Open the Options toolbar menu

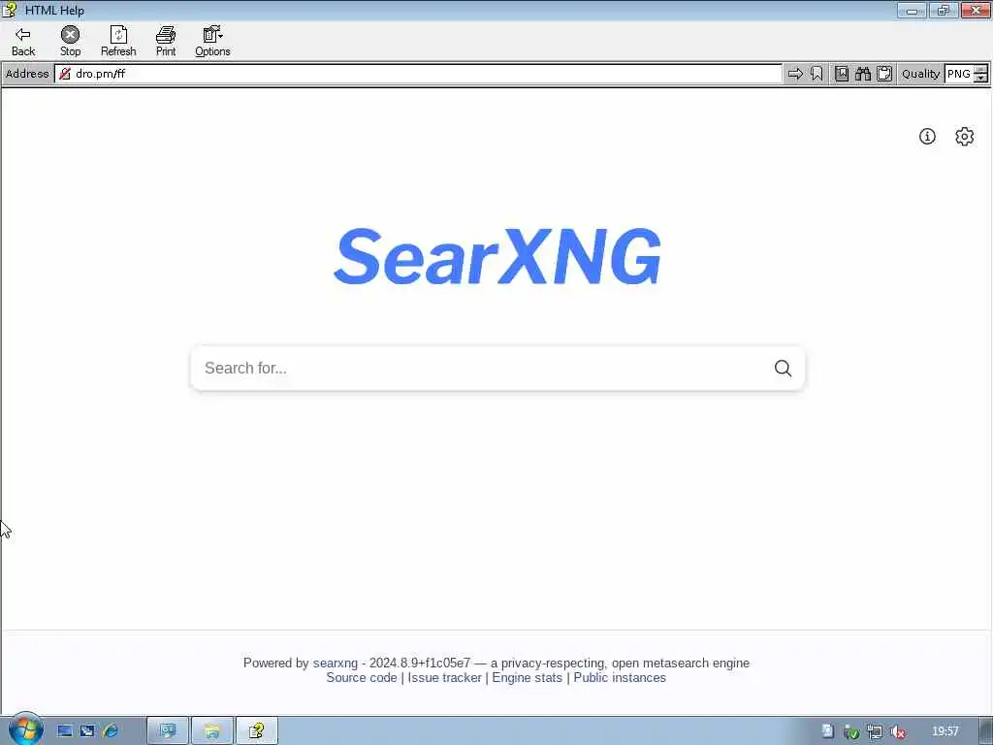point(212,42)
